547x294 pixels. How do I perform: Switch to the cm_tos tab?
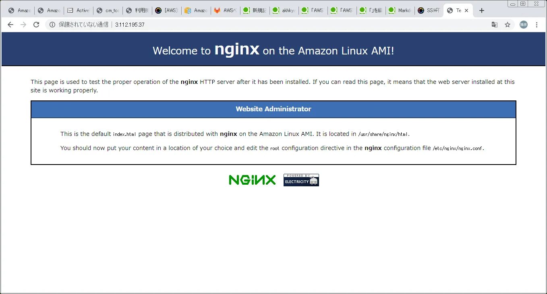click(108, 10)
